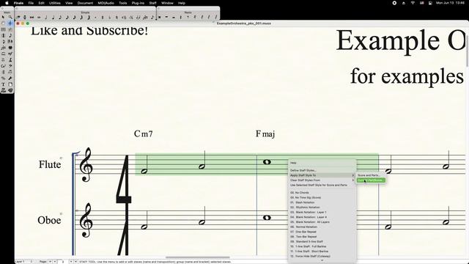Viewport: 469px width, 264px height.
Task: Select the Selection arrow tool in Main palette
Action: (x=3, y=17)
